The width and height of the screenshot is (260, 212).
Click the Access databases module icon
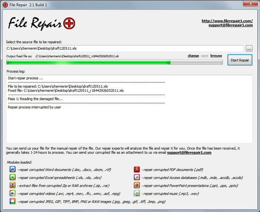pos(137,177)
